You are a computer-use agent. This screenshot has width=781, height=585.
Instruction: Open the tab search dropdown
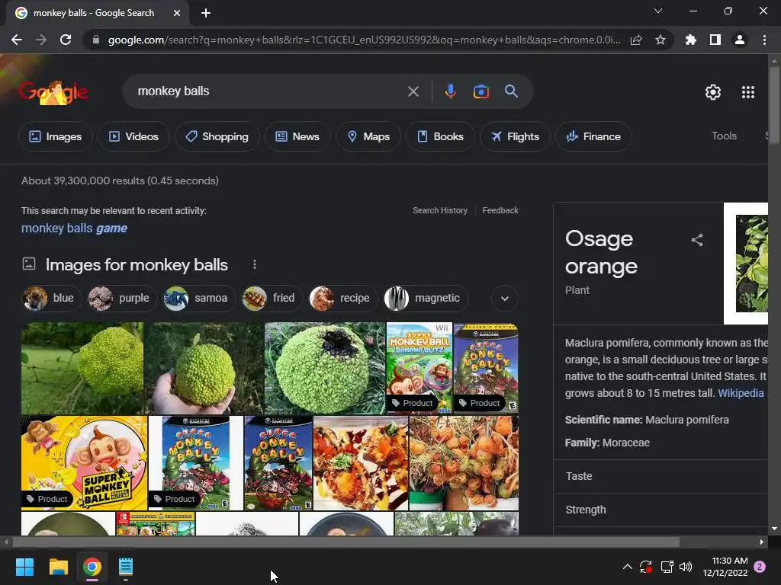[658, 11]
